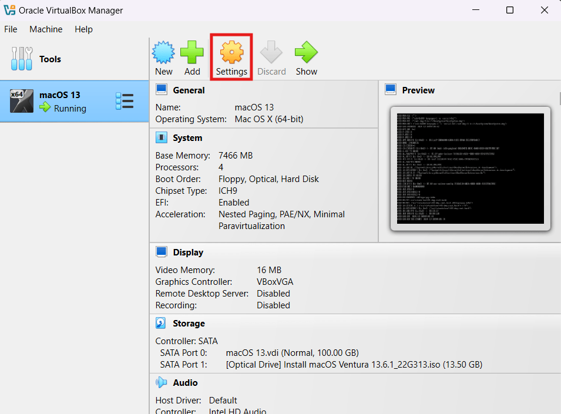
Task: Click the Audio section speaker icon
Action: pos(161,382)
